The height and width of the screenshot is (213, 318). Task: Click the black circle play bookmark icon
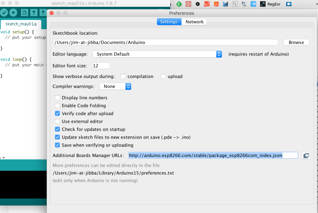tap(198, 4)
